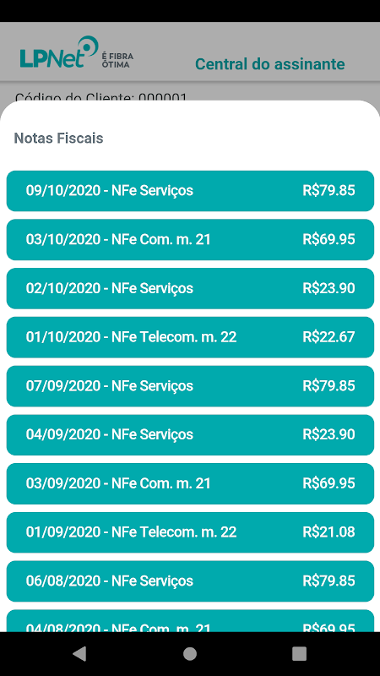Tap the Android home circle icon
This screenshot has height=676, width=380.
(189, 654)
